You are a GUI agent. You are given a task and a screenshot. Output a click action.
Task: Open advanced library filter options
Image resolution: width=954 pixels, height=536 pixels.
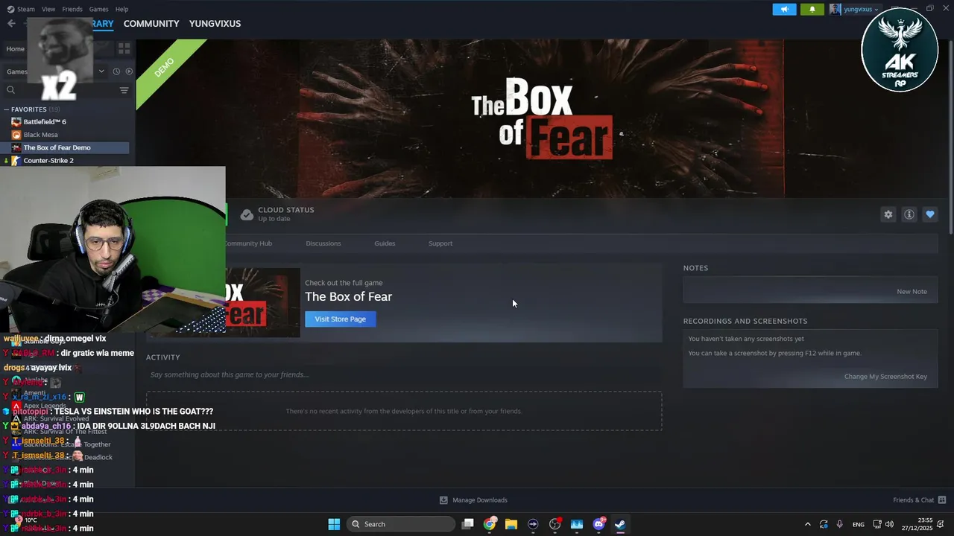pyautogui.click(x=124, y=90)
